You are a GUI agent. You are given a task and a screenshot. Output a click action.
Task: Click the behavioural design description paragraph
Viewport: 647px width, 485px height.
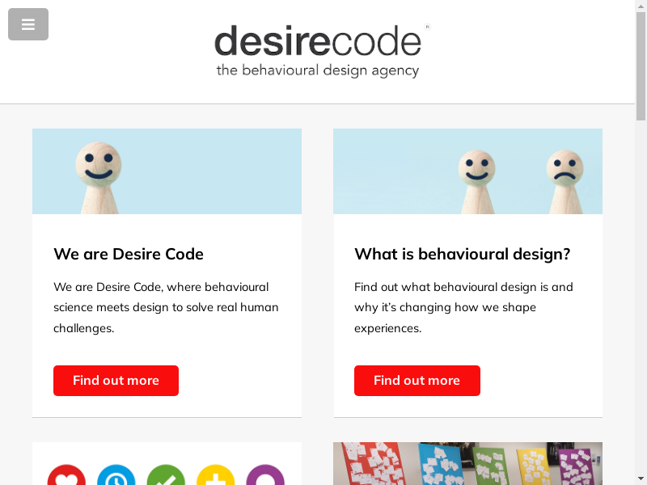(x=463, y=308)
